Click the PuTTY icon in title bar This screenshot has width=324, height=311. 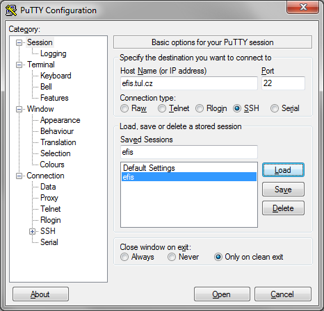[x=11, y=10]
